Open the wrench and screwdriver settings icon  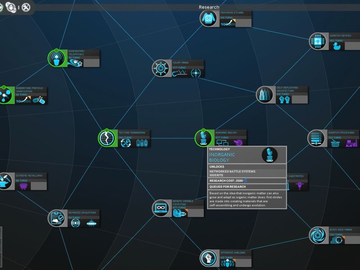26,7
